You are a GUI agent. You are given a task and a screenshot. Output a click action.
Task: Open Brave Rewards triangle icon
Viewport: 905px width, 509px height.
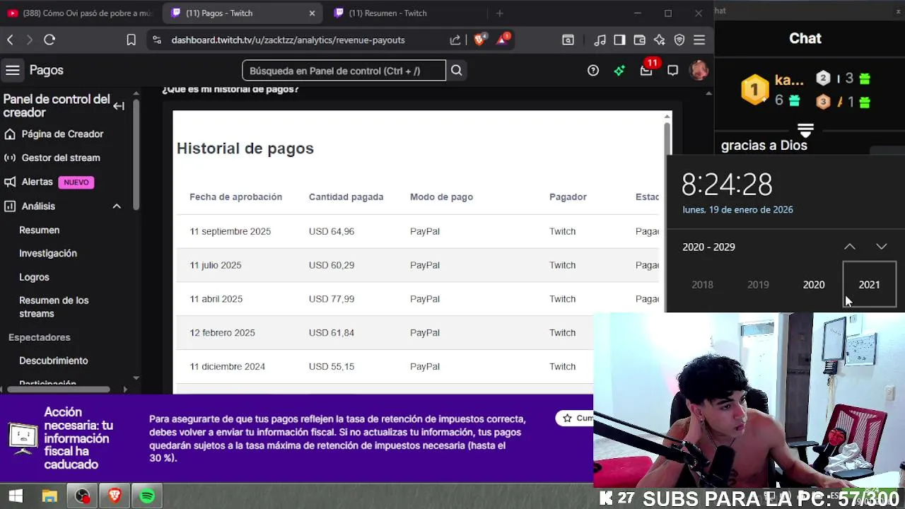(x=502, y=40)
